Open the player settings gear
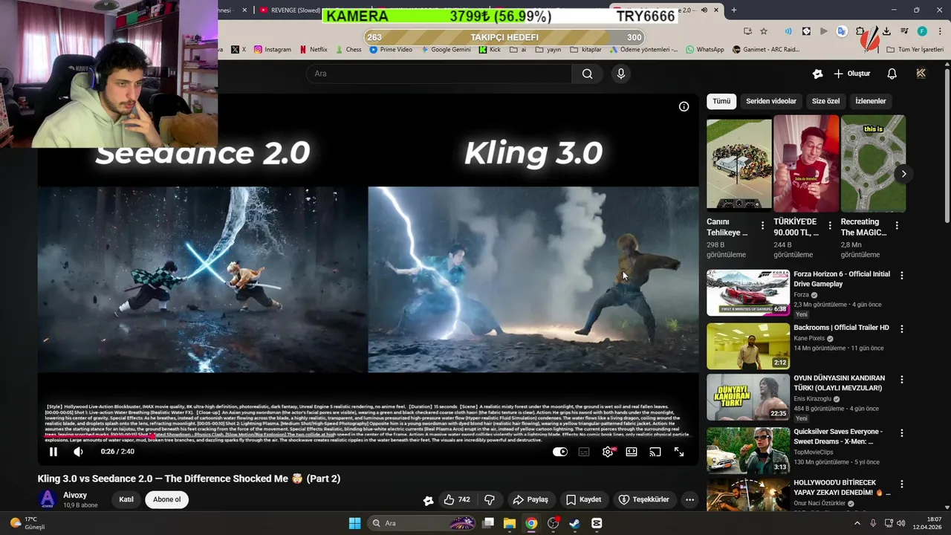Screen dimensions: 951x535 click(608, 452)
